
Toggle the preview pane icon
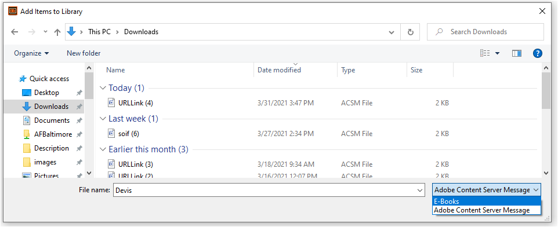(x=517, y=53)
